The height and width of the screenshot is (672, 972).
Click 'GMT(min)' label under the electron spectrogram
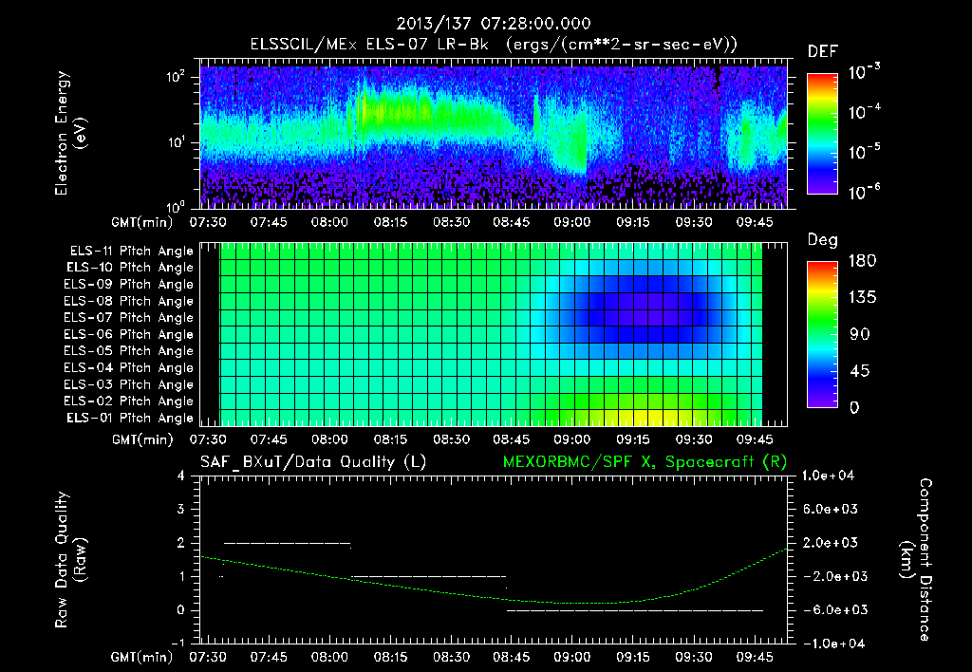pos(142,222)
